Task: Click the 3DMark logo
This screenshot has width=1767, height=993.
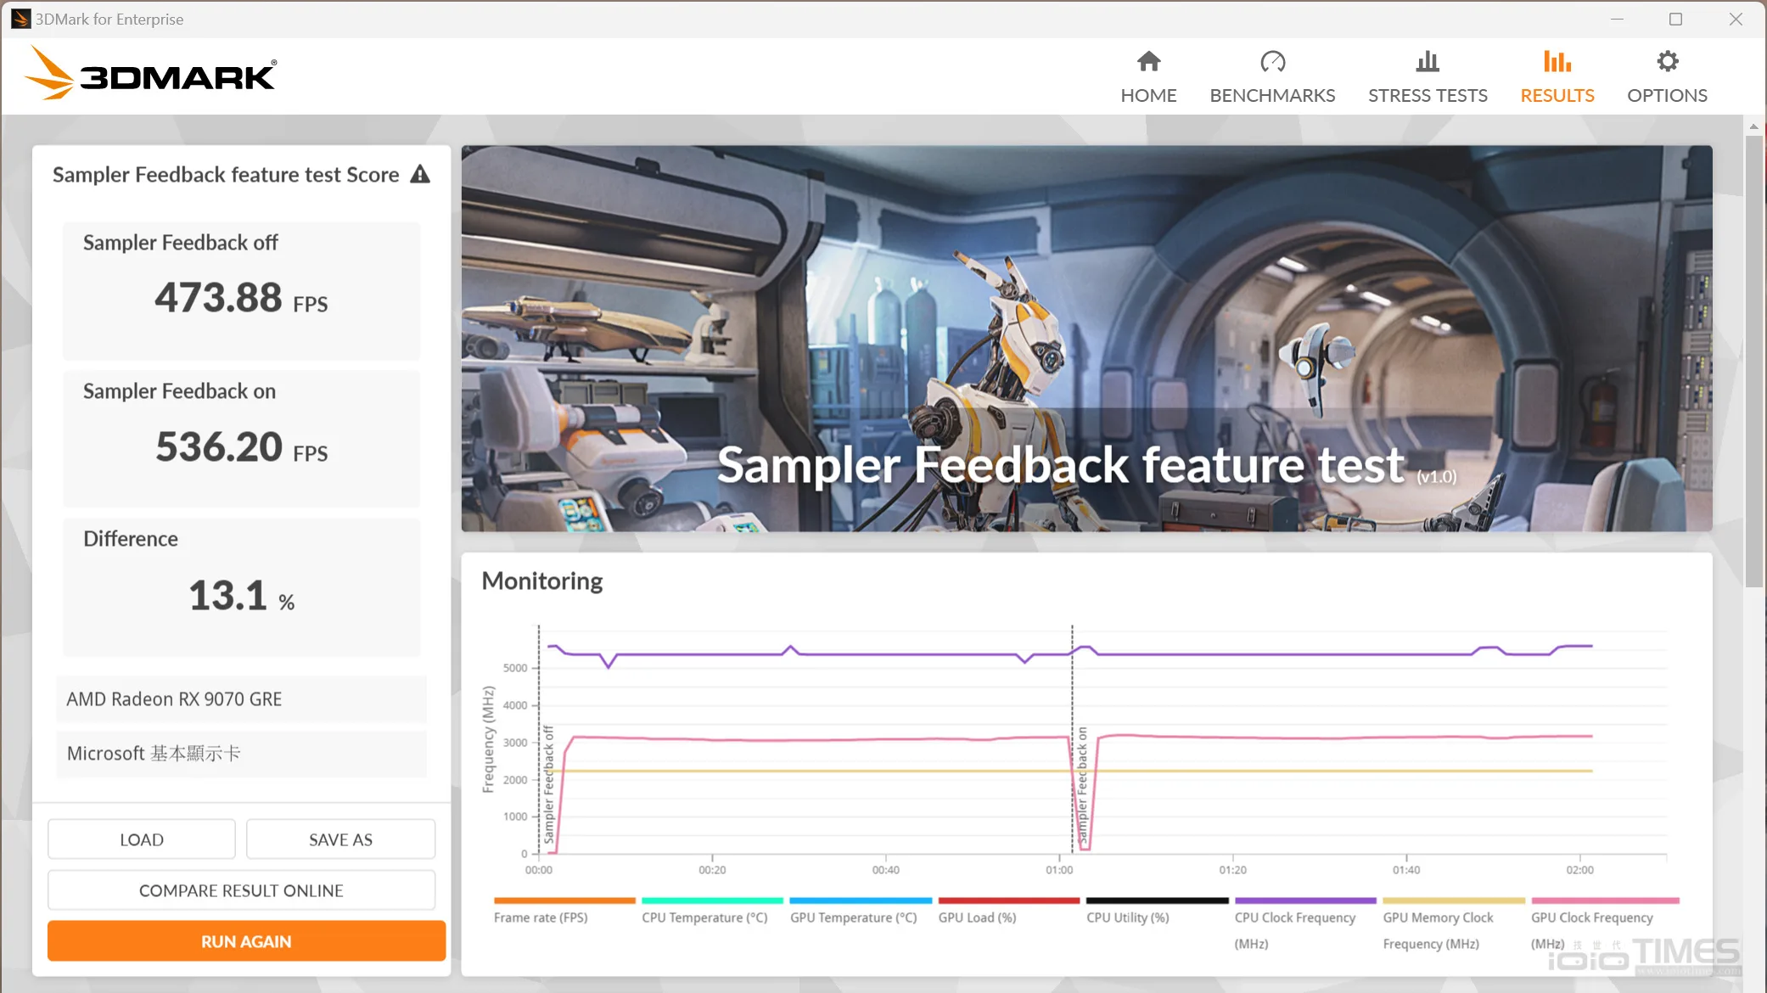Action: [151, 75]
